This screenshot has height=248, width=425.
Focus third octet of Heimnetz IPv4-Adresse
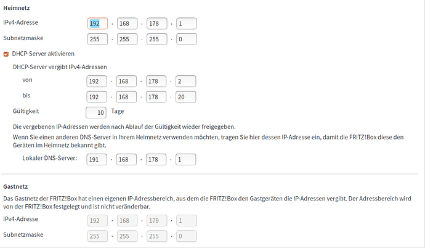tap(156, 23)
